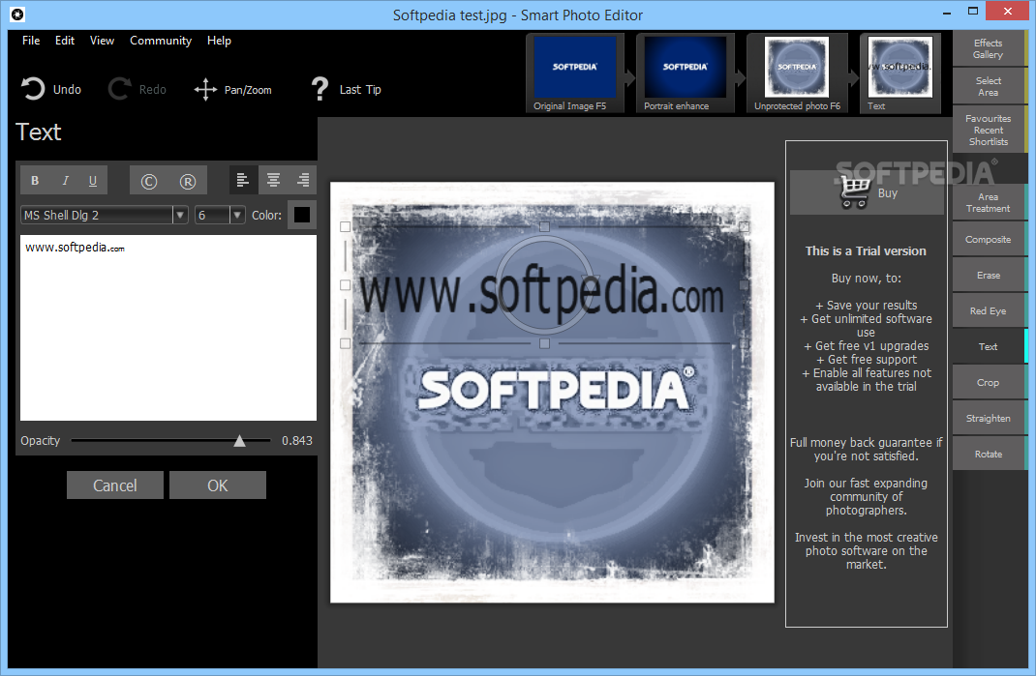Insert the copyright symbol
This screenshot has height=676, width=1036.
149,182
